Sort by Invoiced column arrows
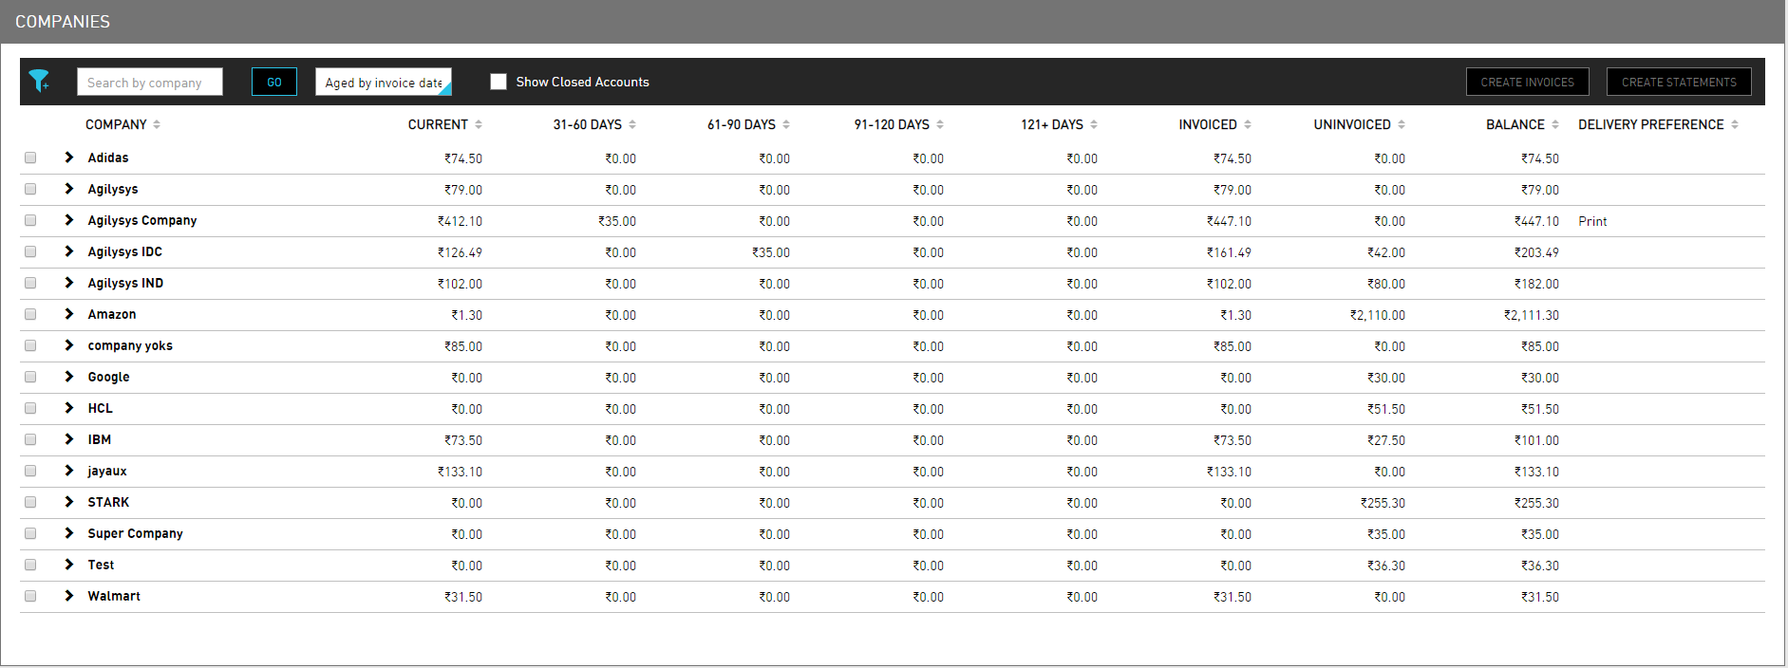Viewport: 1788px width, 668px height. pos(1248,124)
